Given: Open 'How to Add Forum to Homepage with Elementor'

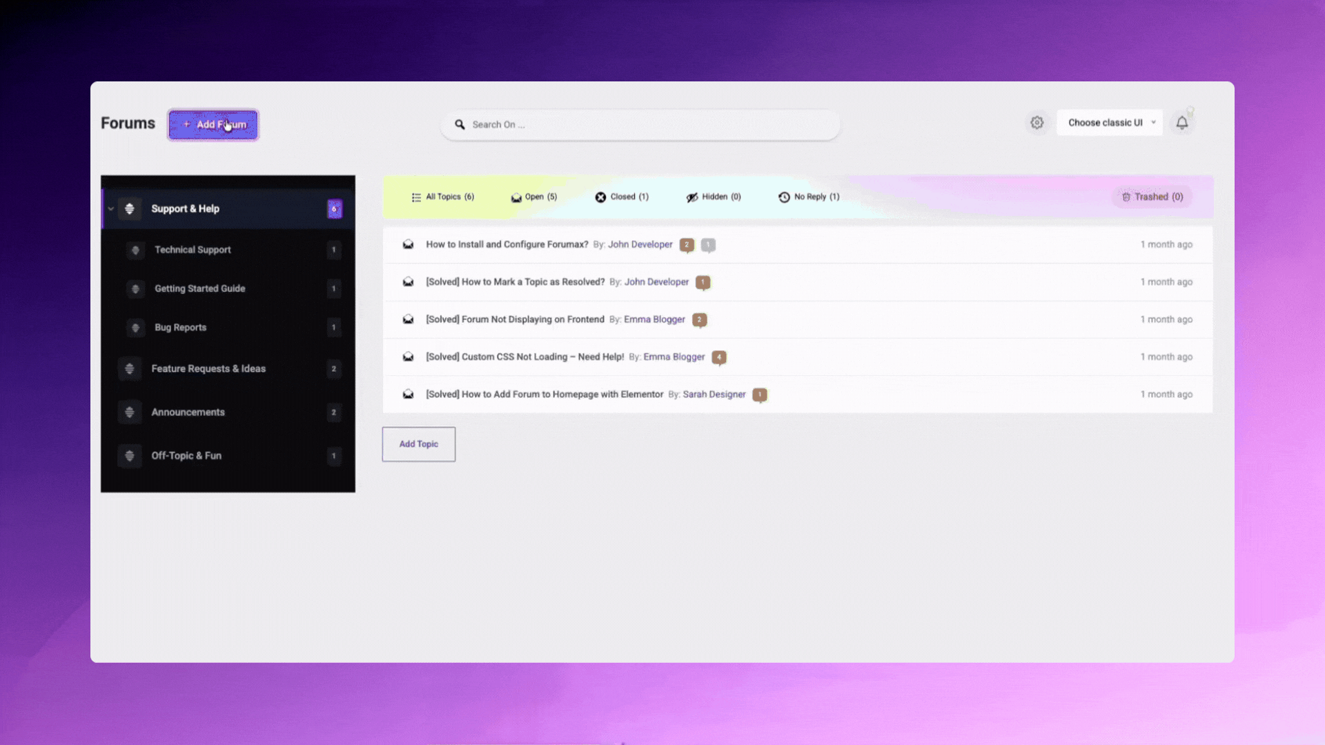Looking at the screenshot, I should pos(544,395).
